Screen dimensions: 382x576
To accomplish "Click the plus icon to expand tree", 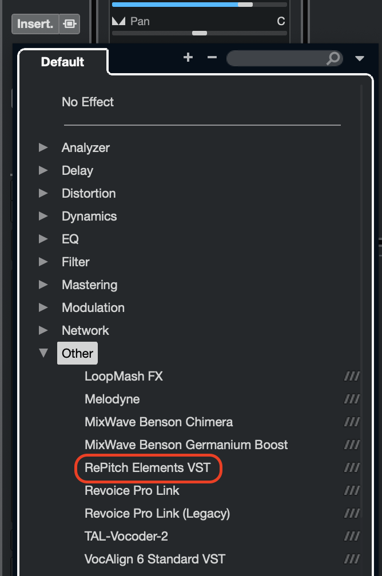I will coord(188,58).
